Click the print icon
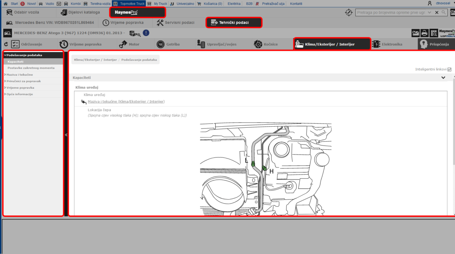This screenshot has width=455, height=254. [425, 33]
